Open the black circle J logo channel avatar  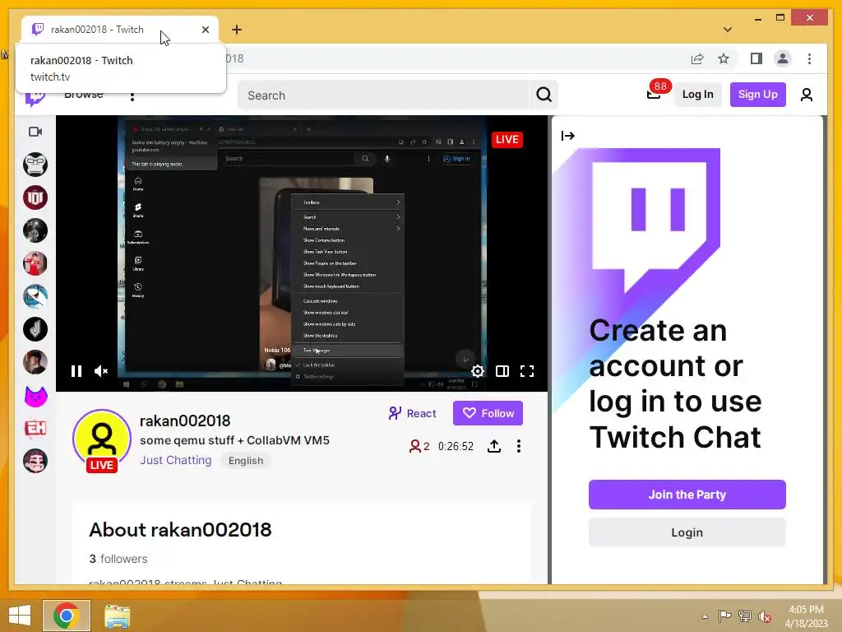(35, 329)
